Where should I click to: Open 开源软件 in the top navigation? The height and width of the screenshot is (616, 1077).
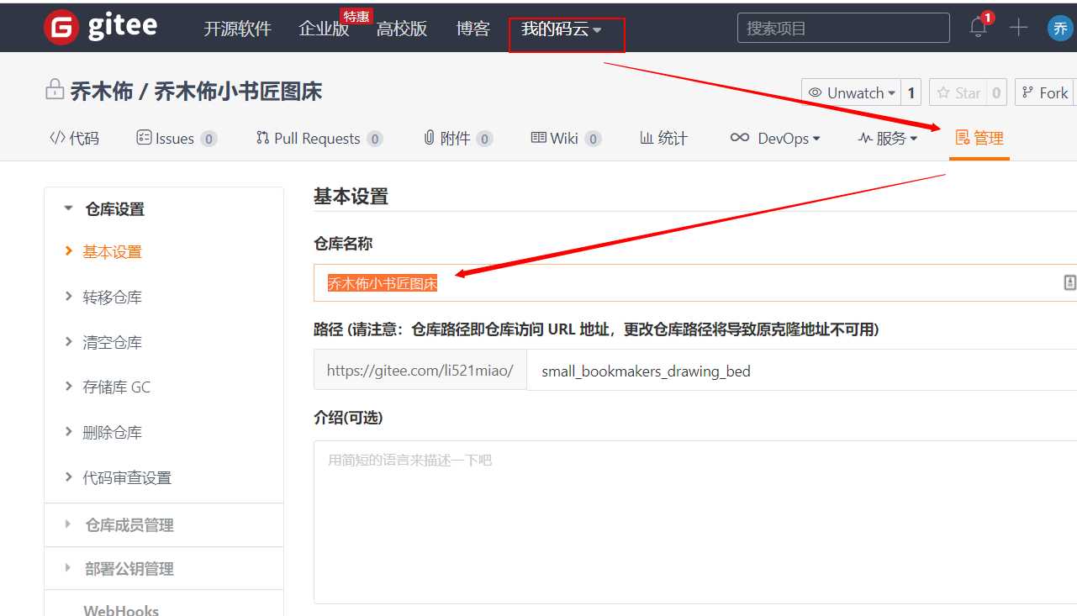point(238,29)
